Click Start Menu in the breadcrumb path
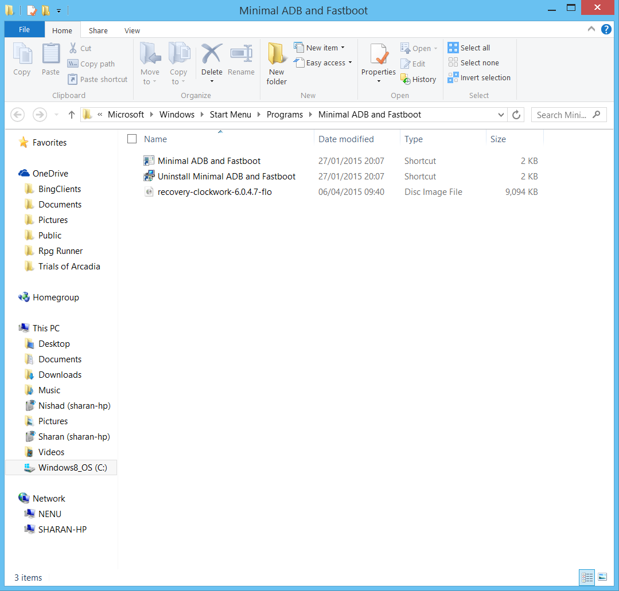Viewport: 619px width, 591px height. click(x=231, y=115)
